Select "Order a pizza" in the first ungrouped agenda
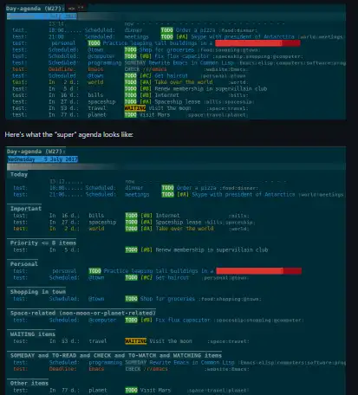The image size is (358, 395). (196, 30)
